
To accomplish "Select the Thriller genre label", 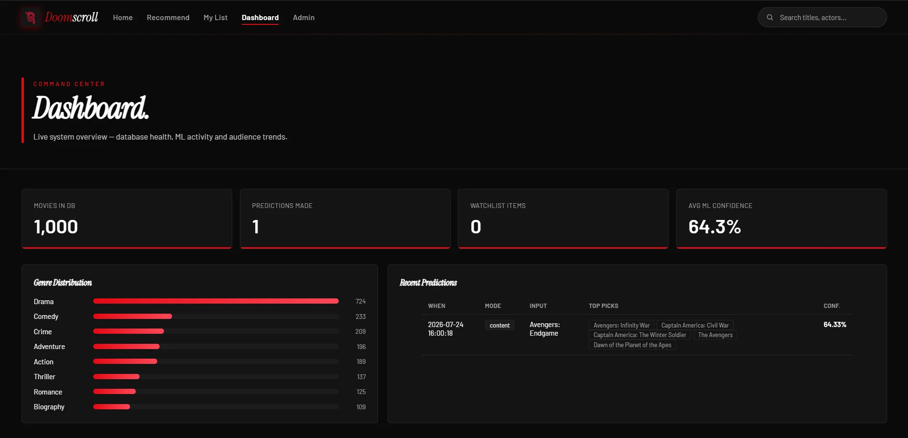I will [x=44, y=377].
